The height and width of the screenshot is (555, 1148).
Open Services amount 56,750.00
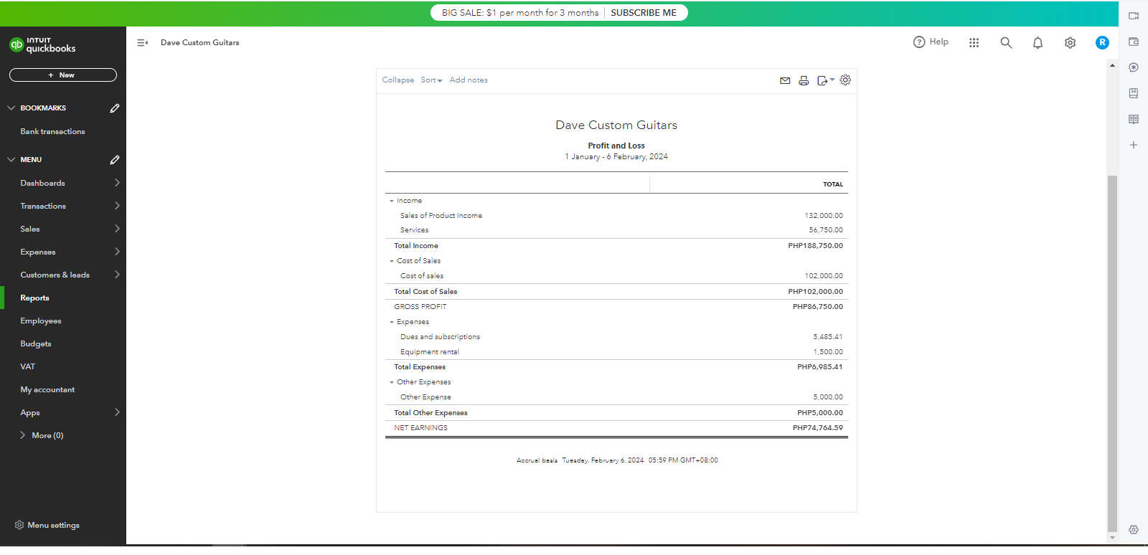(826, 230)
